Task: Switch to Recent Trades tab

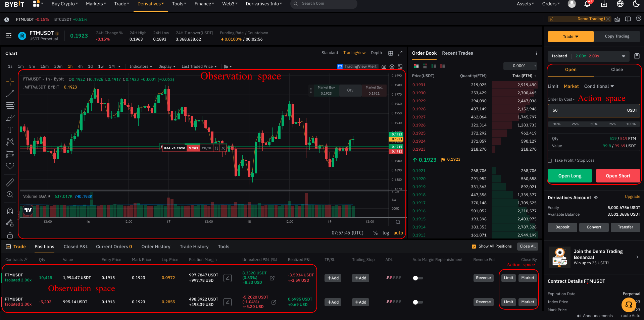Action: (x=457, y=53)
